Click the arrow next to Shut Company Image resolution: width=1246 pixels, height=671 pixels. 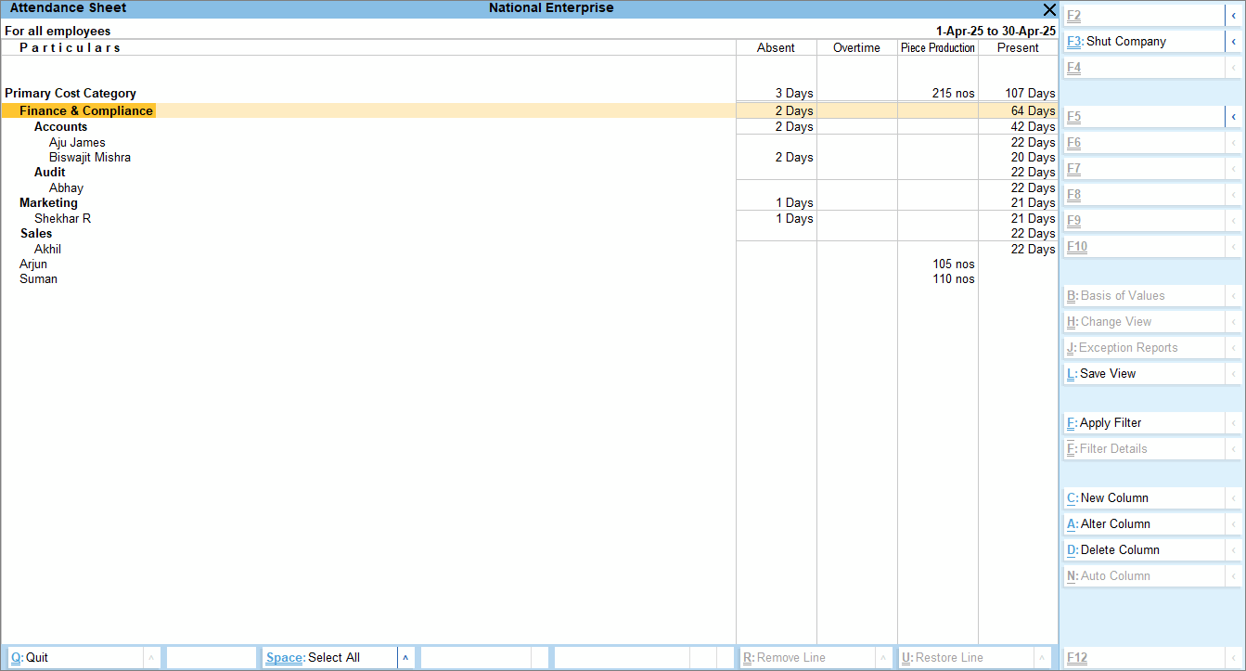[x=1234, y=42]
